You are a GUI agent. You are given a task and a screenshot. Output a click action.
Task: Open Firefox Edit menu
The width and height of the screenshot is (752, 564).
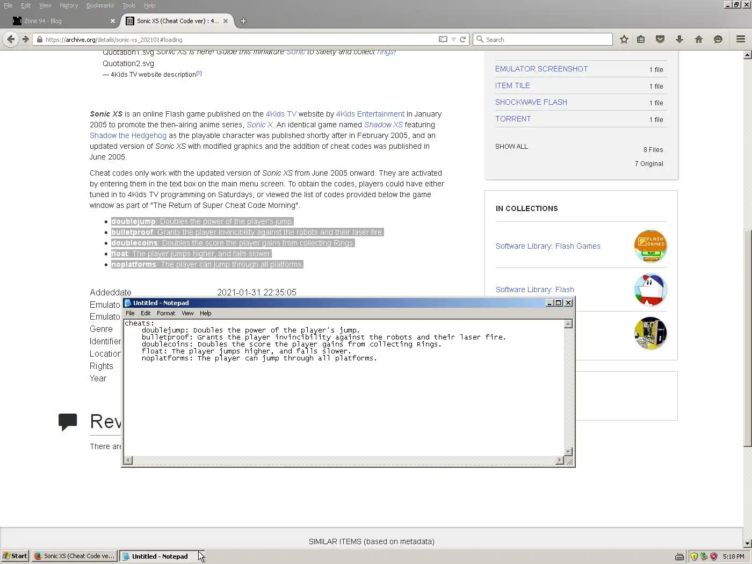(26, 5)
